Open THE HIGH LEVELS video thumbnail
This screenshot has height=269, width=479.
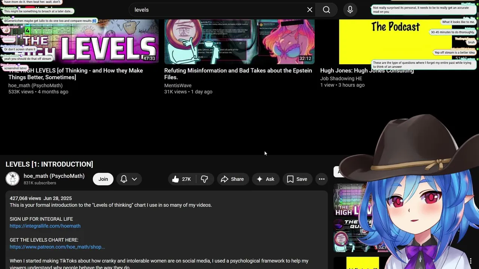[x=83, y=42]
